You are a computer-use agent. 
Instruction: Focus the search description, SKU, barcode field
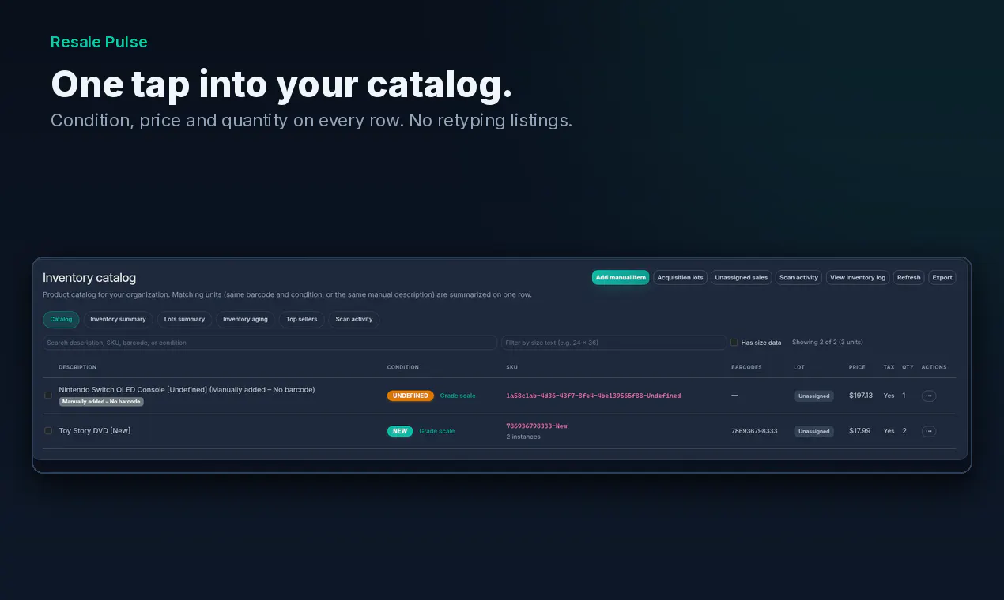[x=270, y=343]
